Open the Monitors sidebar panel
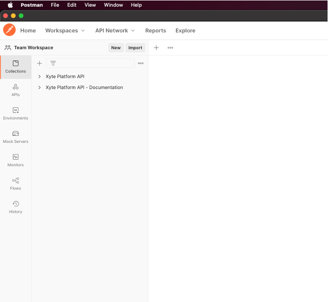The height and width of the screenshot is (302, 328). (16, 161)
